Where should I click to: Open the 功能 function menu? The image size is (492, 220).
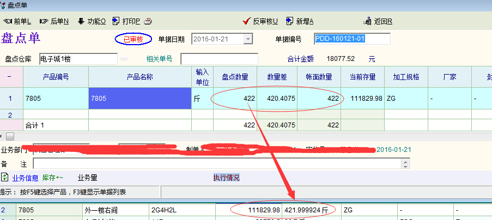click(x=92, y=21)
